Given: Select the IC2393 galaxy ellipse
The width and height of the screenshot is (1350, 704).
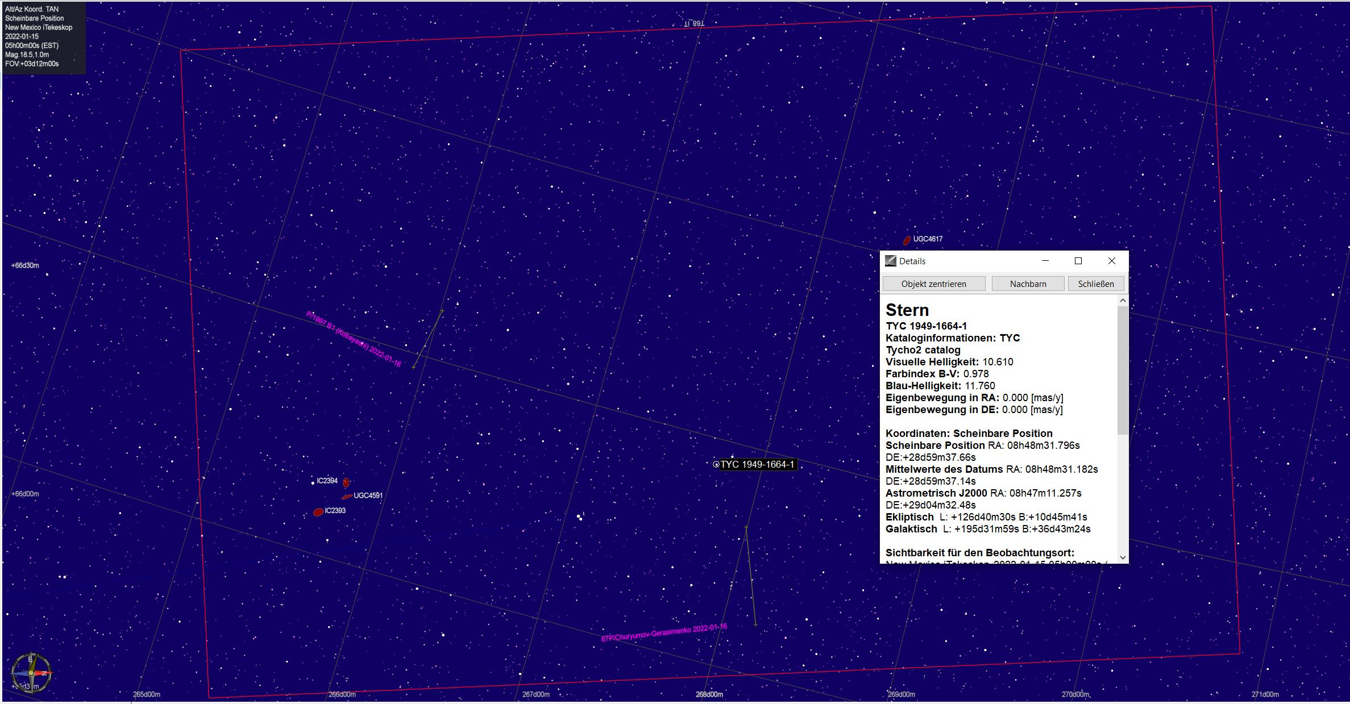Looking at the screenshot, I should point(318,512).
